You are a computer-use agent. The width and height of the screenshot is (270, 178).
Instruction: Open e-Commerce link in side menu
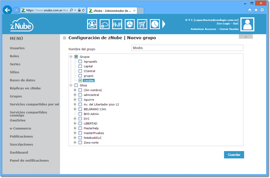pos(20,128)
